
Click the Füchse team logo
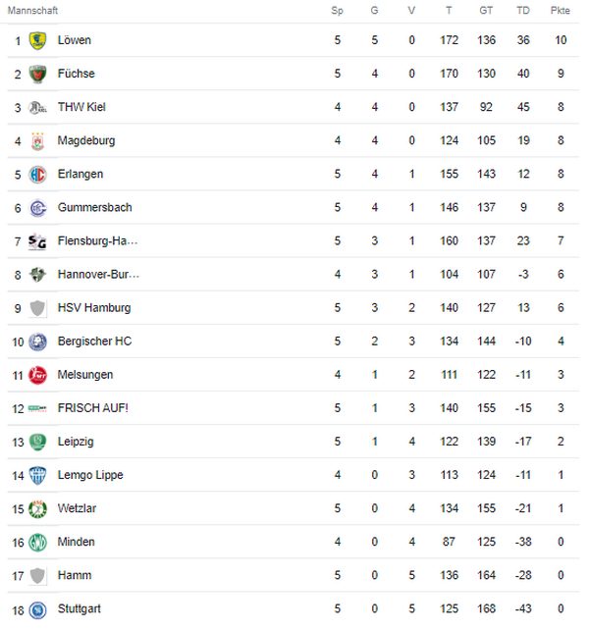pyautogui.click(x=37, y=74)
